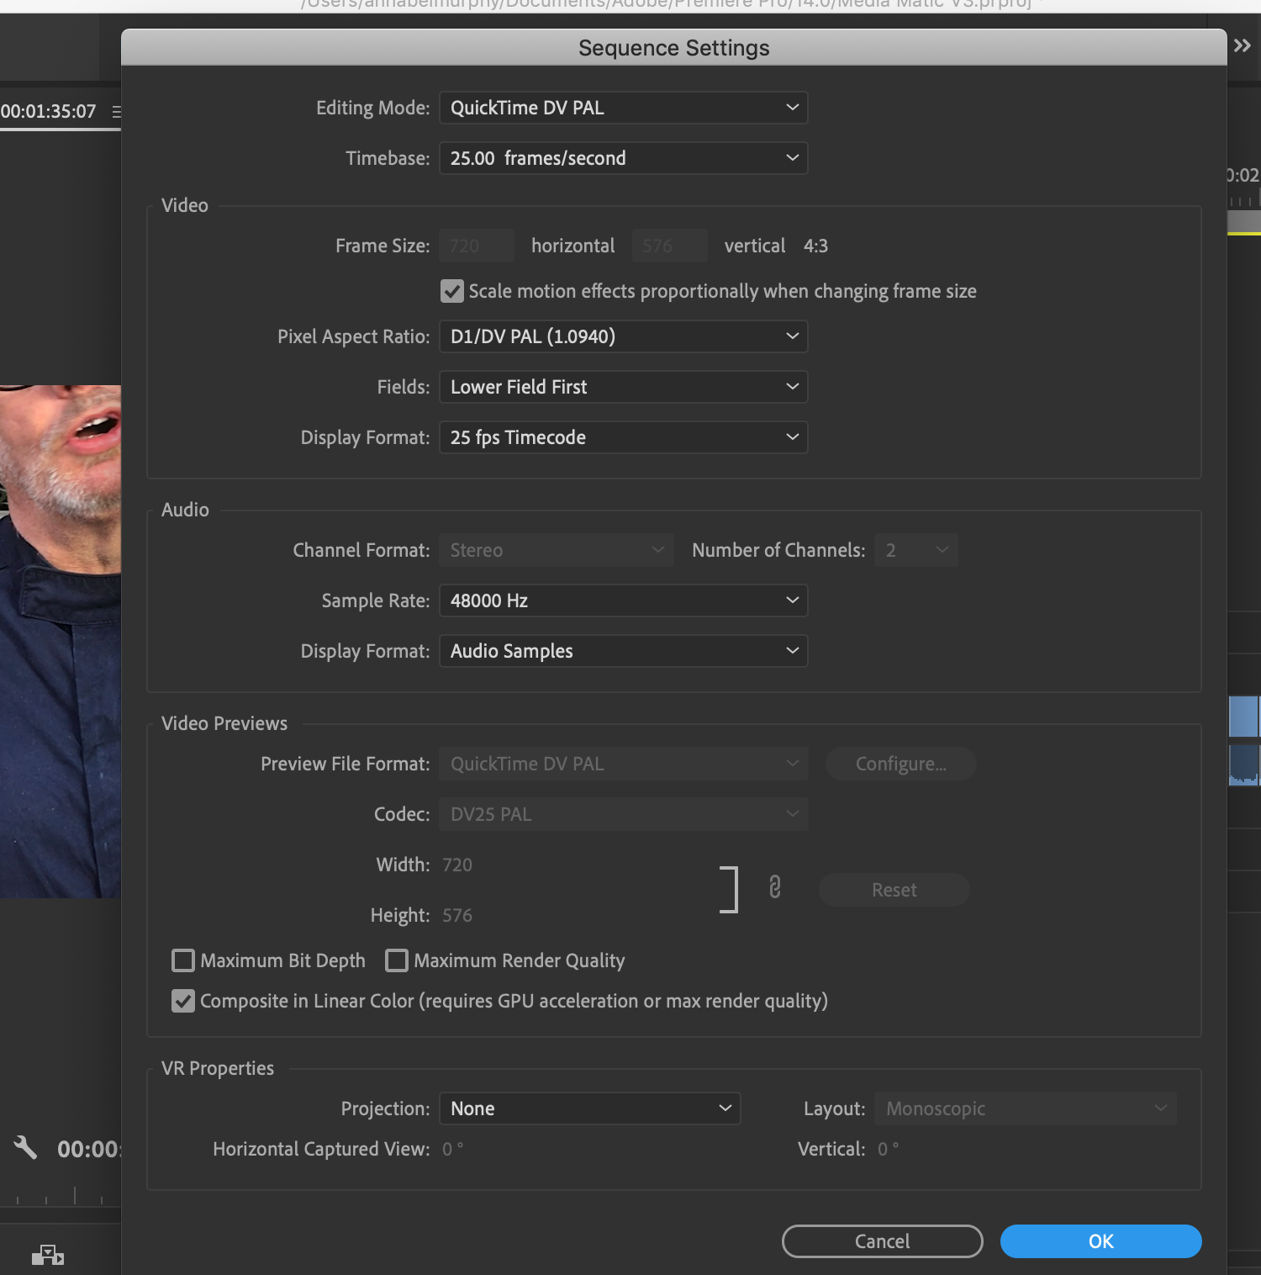Open the Pixel Aspect Ratio dropdown

pos(622,336)
